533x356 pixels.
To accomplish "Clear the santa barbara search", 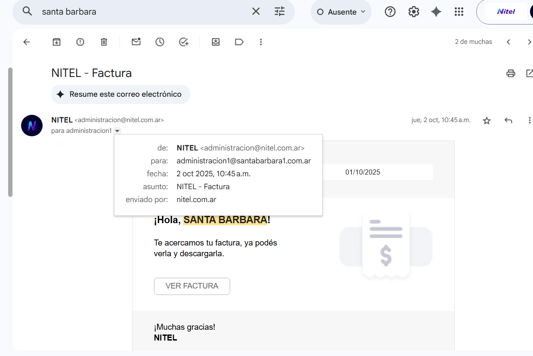I will tap(256, 12).
